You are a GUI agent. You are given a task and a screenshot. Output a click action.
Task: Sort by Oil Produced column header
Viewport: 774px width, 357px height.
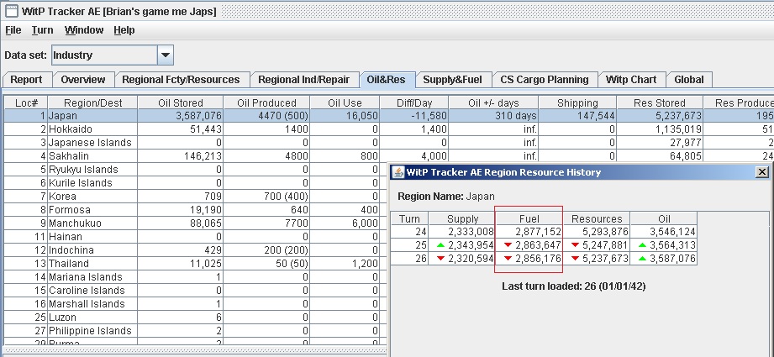(266, 102)
